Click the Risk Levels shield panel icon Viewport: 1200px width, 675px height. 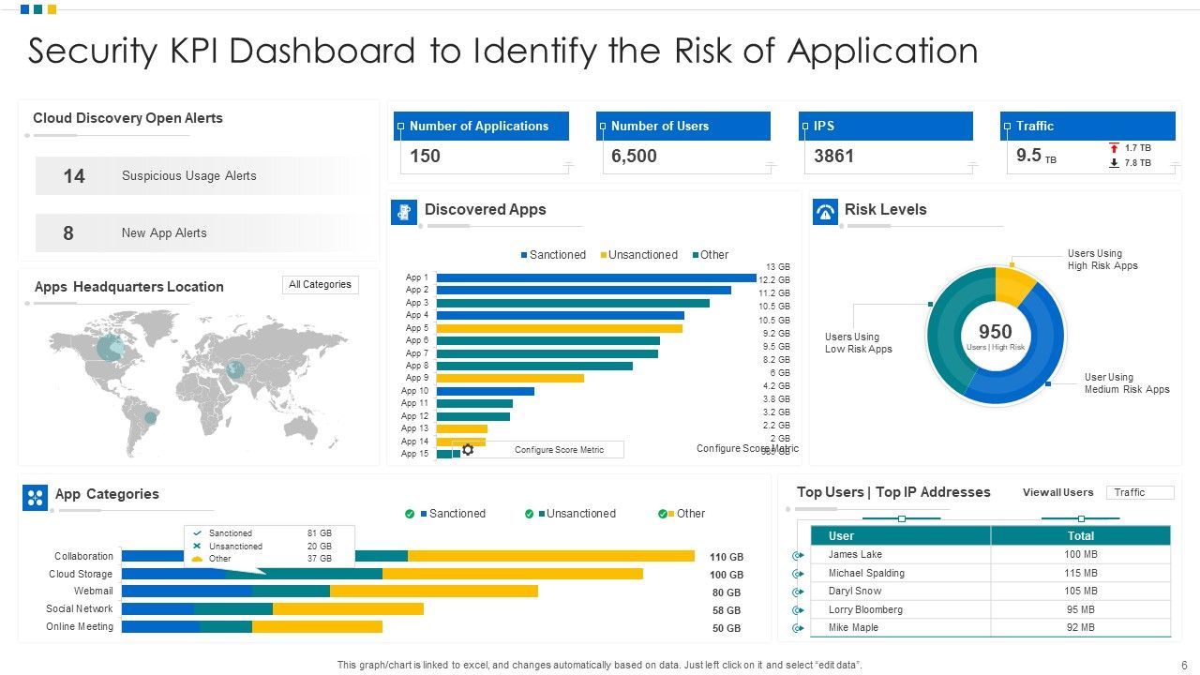click(823, 211)
